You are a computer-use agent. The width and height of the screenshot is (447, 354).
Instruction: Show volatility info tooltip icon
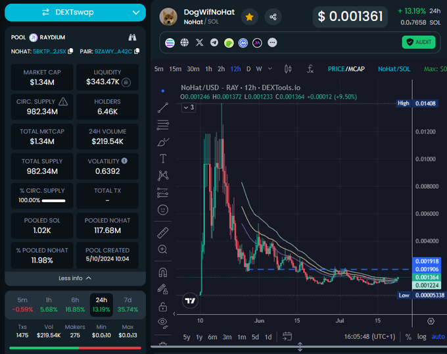pyautogui.click(x=124, y=161)
